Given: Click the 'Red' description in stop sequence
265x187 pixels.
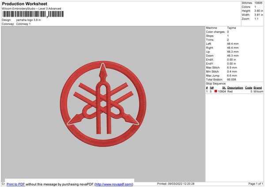Looking at the screenshot, I should [230, 91].
